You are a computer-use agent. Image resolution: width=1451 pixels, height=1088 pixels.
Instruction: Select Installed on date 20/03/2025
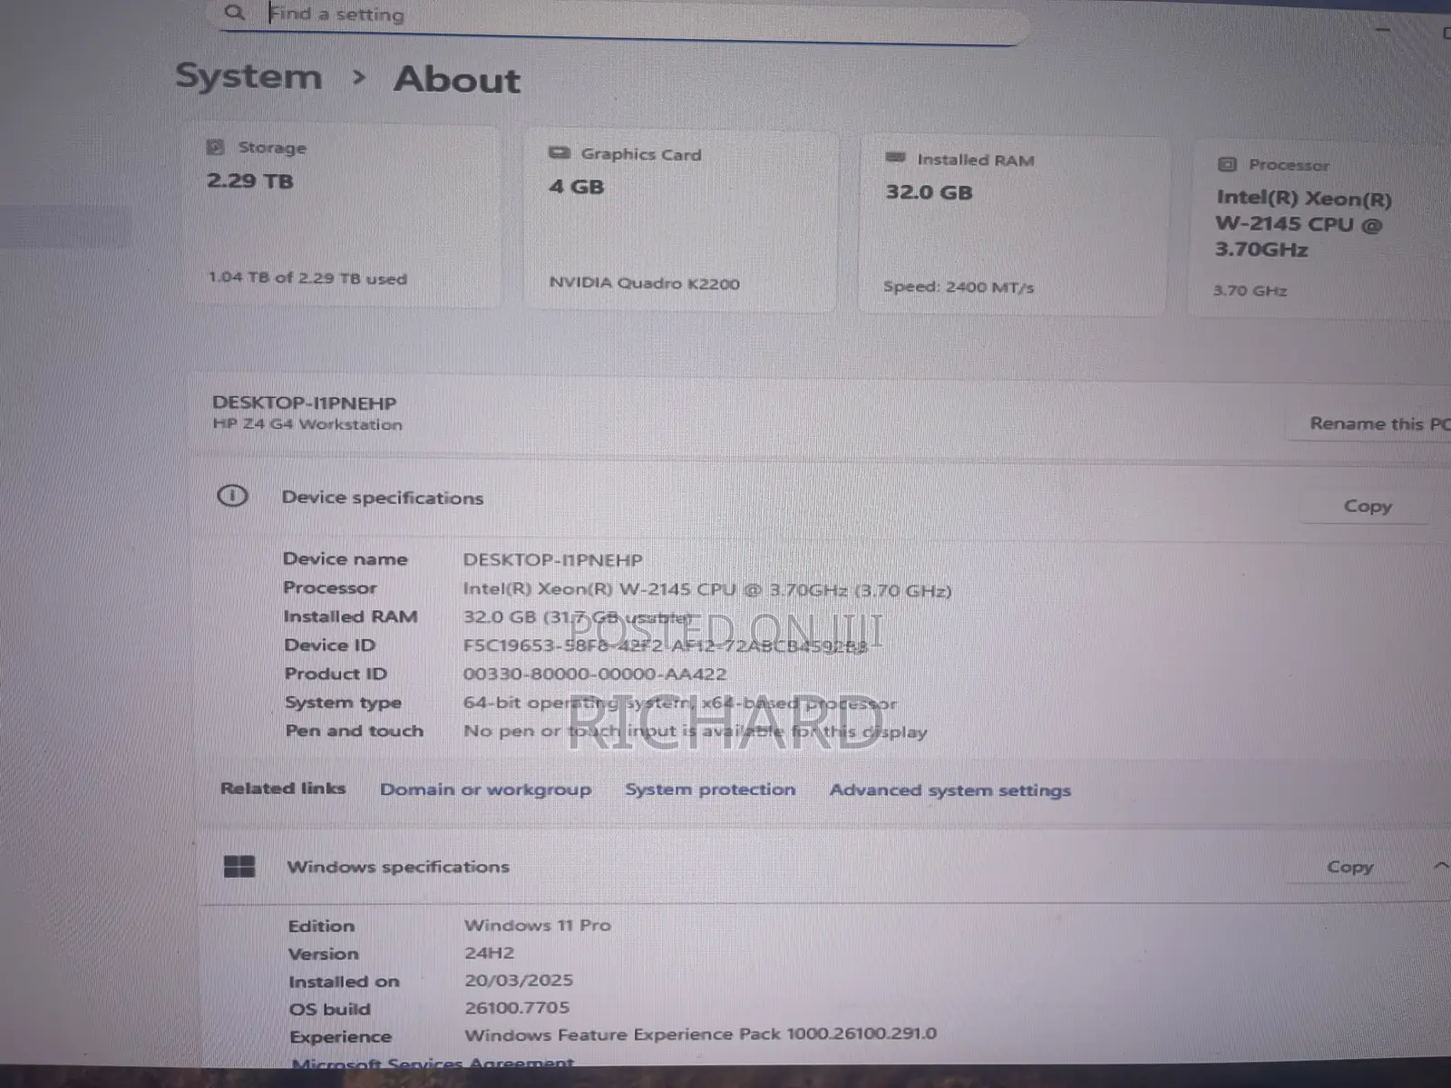tap(519, 980)
